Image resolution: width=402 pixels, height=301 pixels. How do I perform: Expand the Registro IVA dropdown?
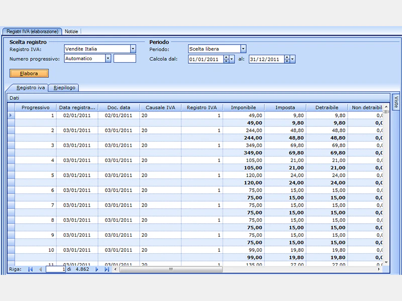click(x=133, y=49)
